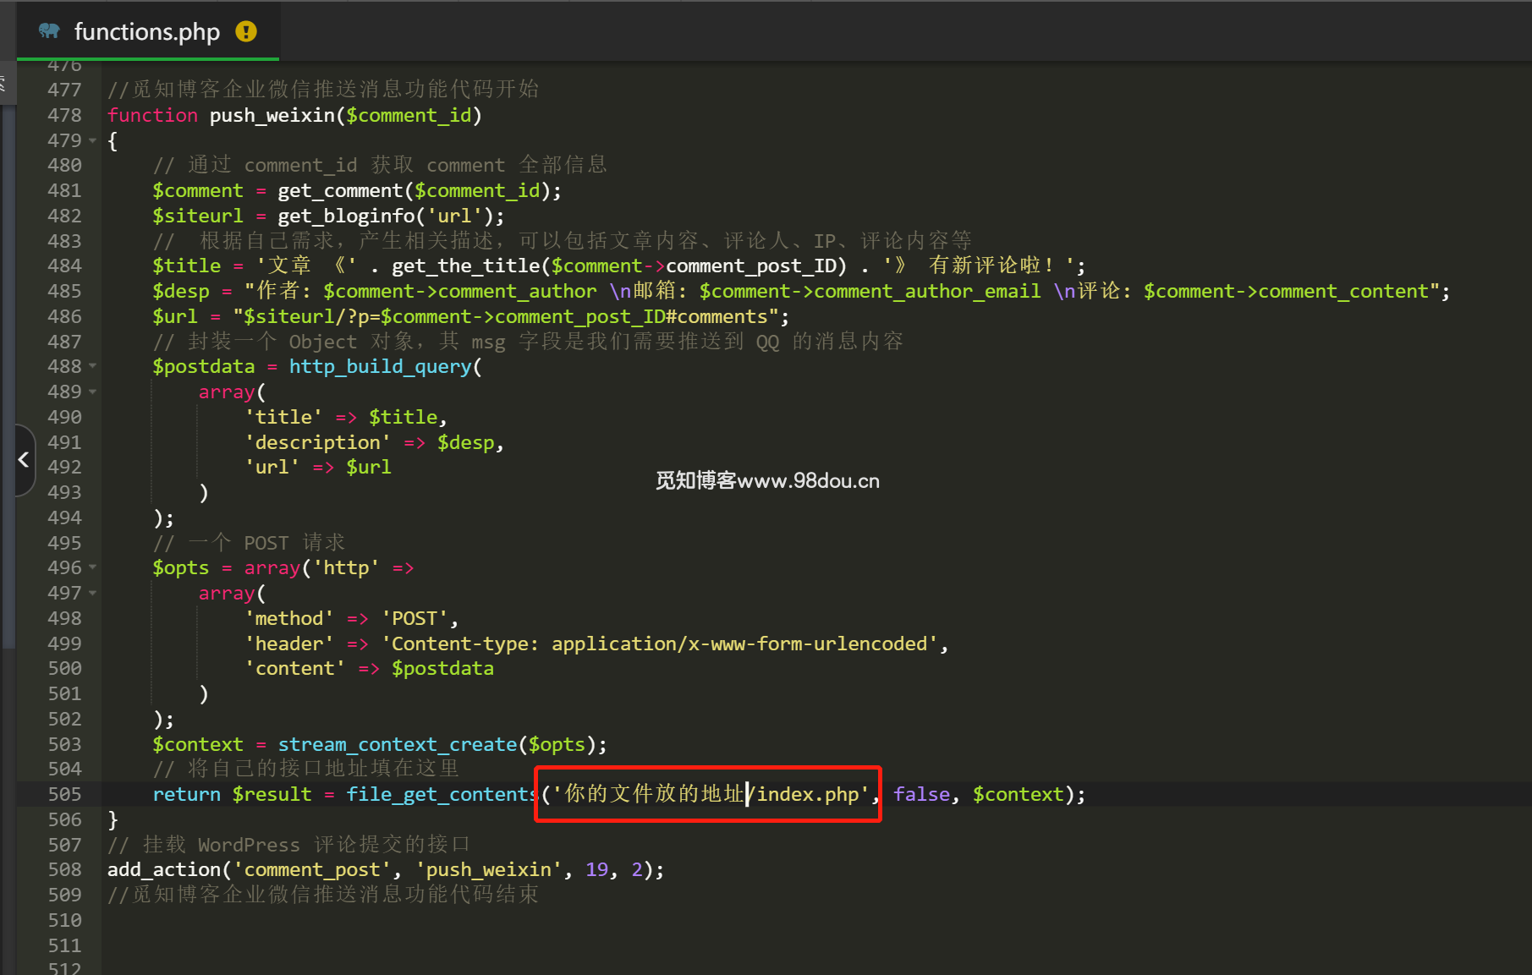Click the number 19 on line 508
This screenshot has width=1532, height=975.
click(597, 870)
